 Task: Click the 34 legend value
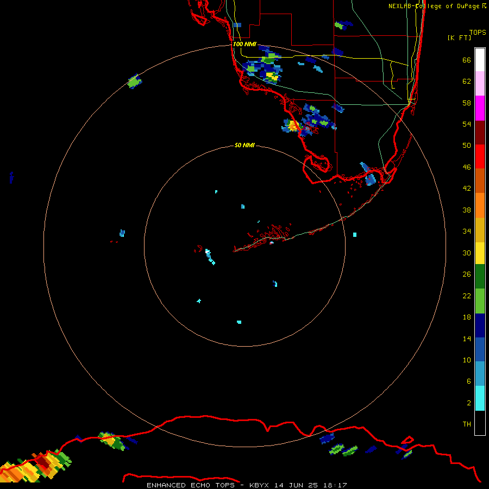467,231
